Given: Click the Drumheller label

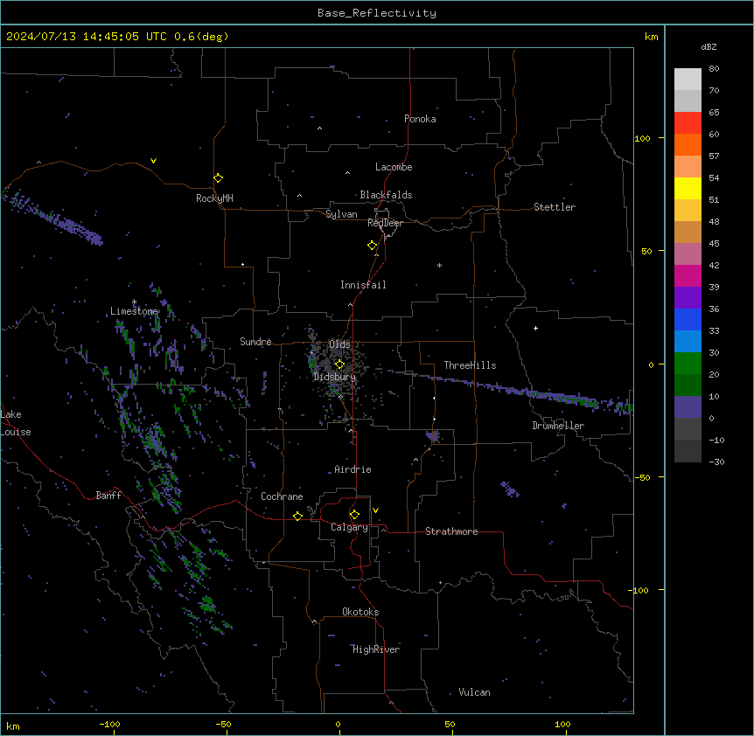Looking at the screenshot, I should [x=558, y=426].
